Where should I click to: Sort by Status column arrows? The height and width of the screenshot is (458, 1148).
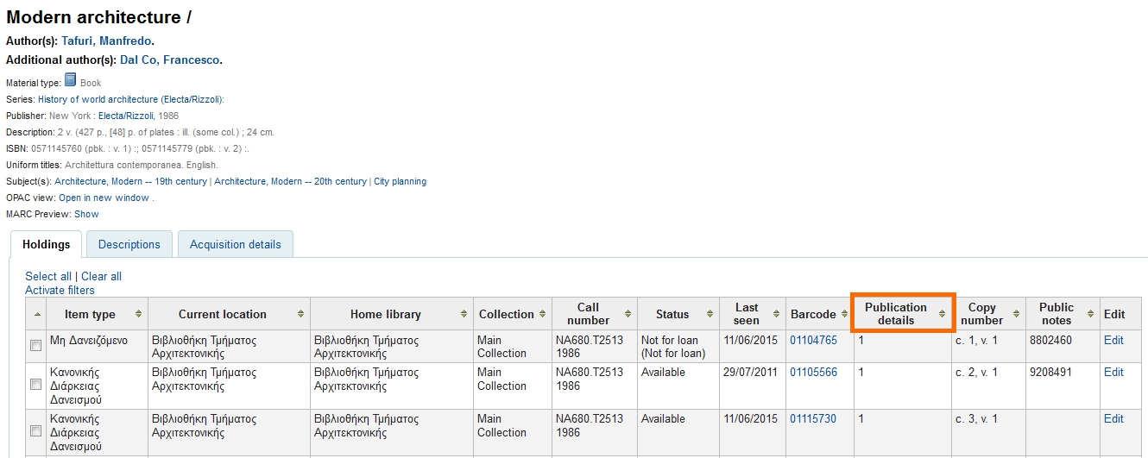click(x=710, y=315)
